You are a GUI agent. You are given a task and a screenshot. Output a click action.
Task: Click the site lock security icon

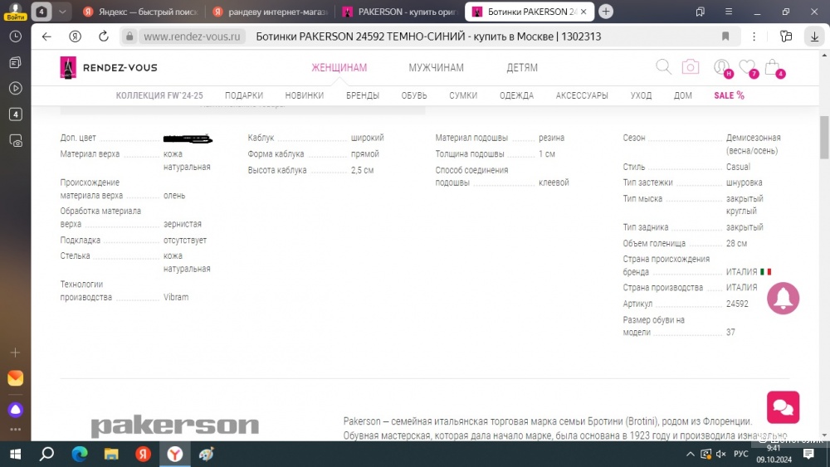click(129, 36)
